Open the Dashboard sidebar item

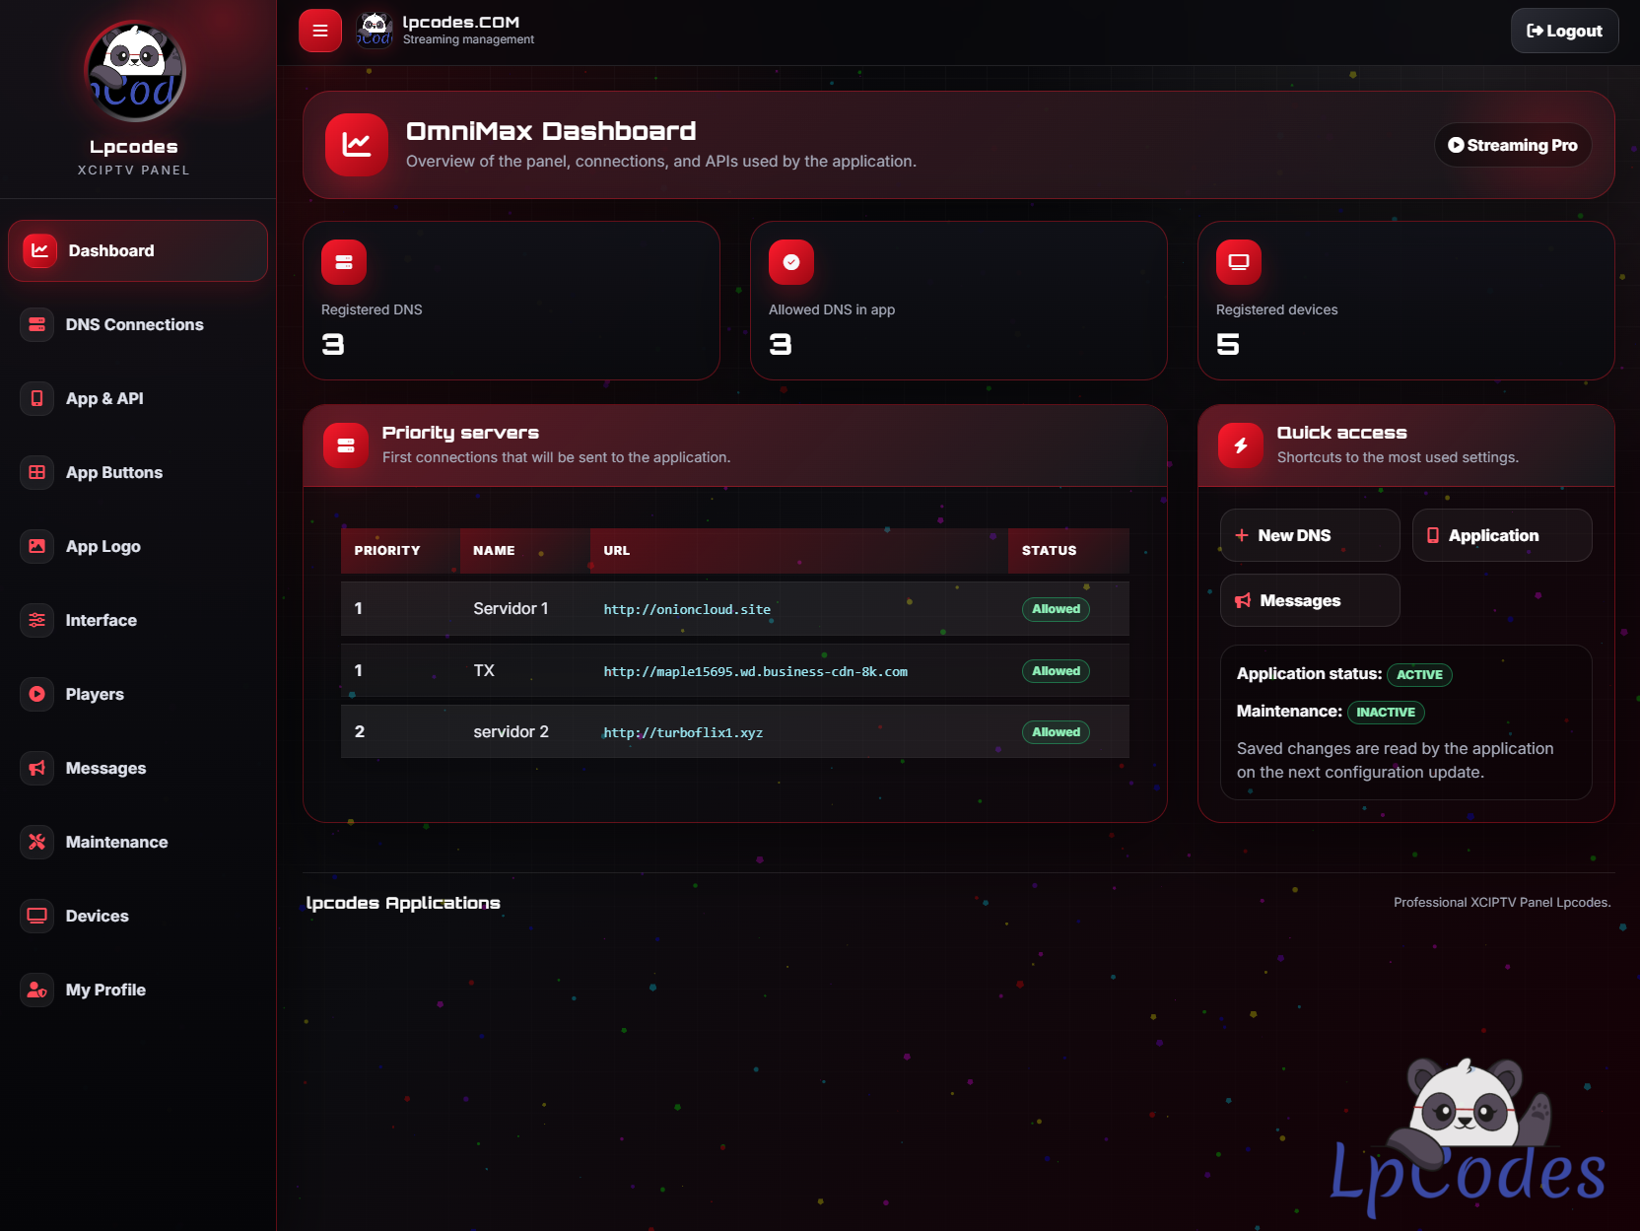tap(138, 250)
